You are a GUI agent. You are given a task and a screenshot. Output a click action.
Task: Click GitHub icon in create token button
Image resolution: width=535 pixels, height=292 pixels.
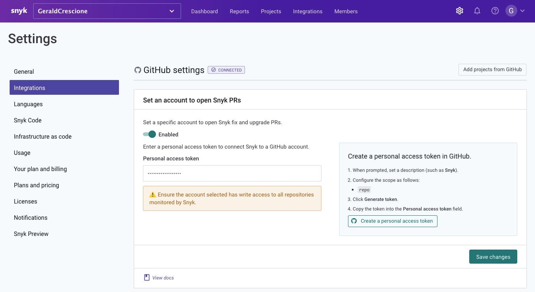coord(354,221)
